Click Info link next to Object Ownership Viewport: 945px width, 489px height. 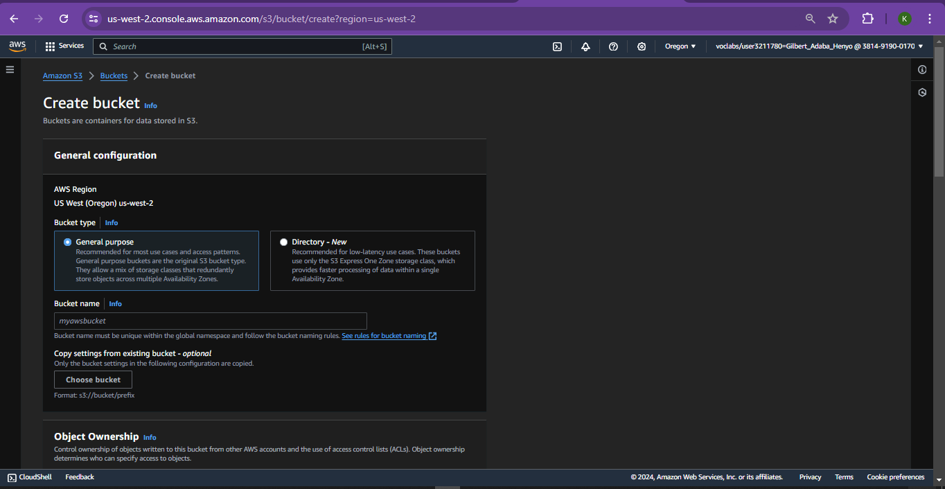[150, 438]
